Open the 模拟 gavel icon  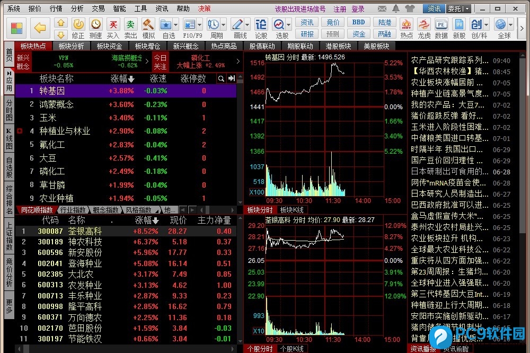[x=148, y=29]
